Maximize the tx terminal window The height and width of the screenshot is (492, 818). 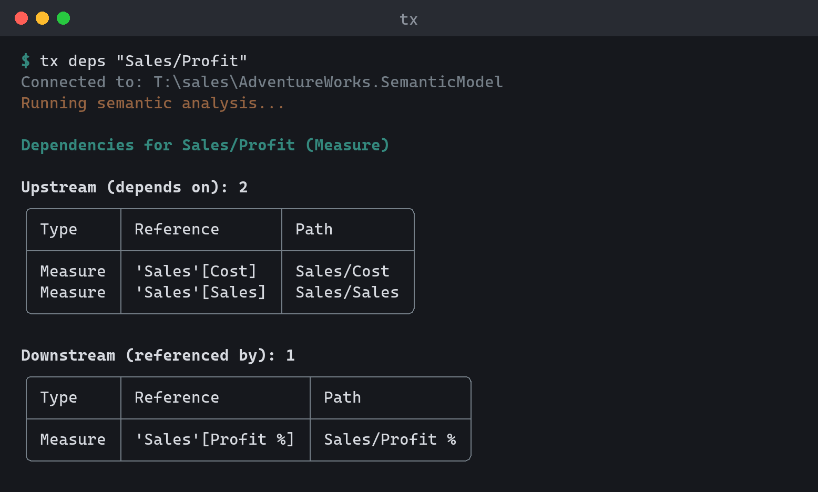(x=64, y=18)
